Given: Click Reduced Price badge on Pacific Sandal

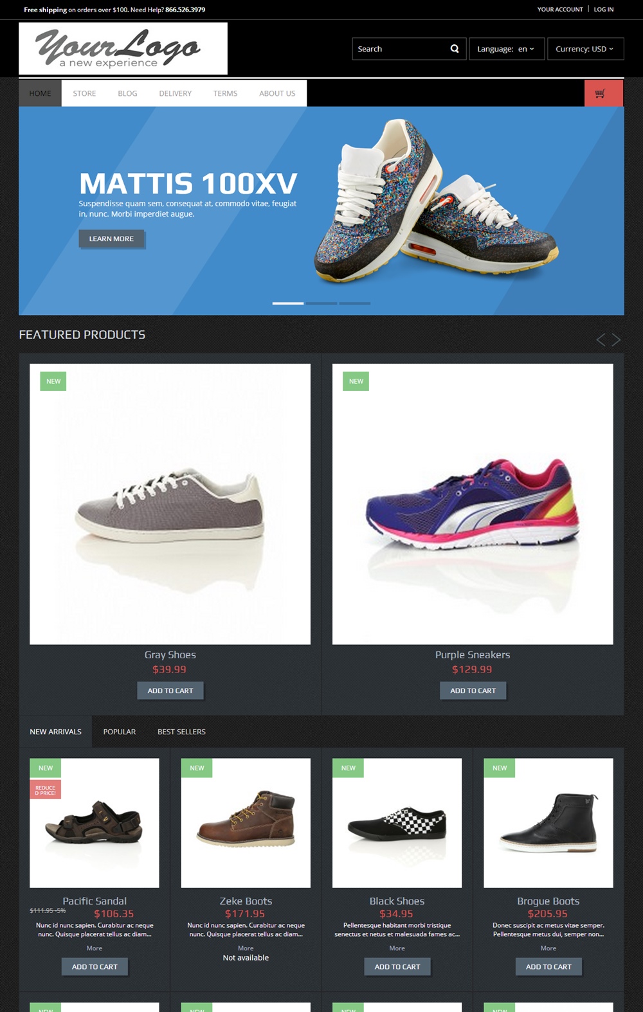Looking at the screenshot, I should [45, 790].
